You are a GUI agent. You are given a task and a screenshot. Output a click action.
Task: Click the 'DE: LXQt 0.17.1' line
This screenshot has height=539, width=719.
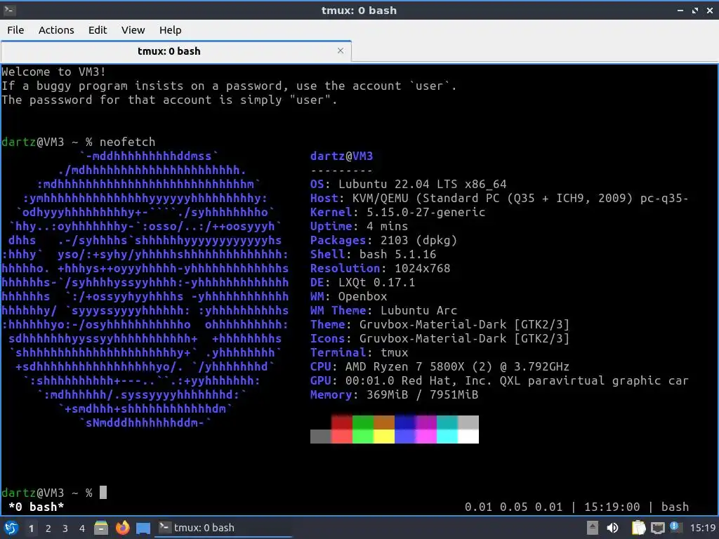tap(362, 282)
